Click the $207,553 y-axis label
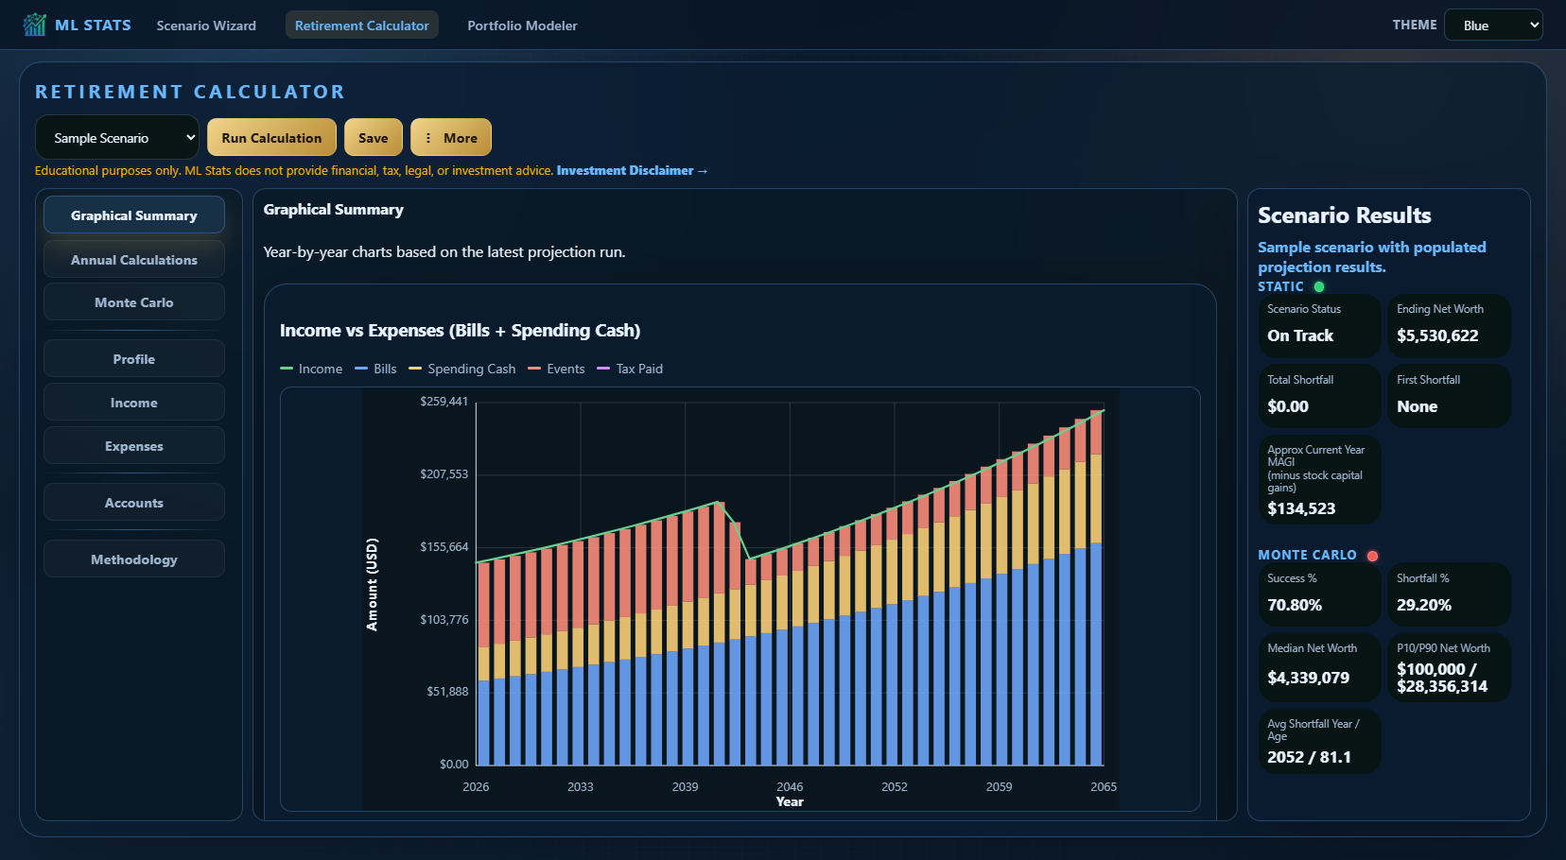Screen dimensions: 1566x860 (x=444, y=474)
